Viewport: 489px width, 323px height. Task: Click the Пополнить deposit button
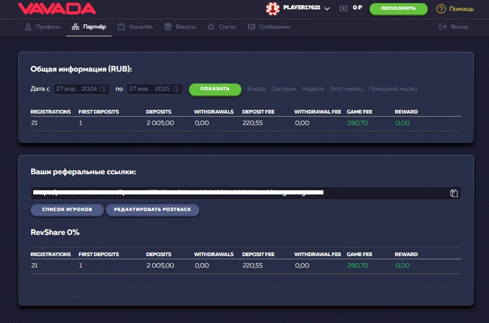pyautogui.click(x=398, y=8)
